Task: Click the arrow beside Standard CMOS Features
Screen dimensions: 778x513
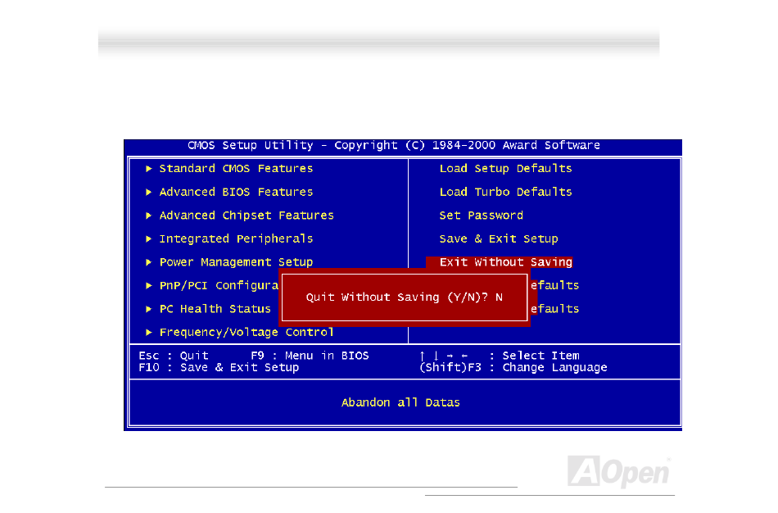Action: 148,169
